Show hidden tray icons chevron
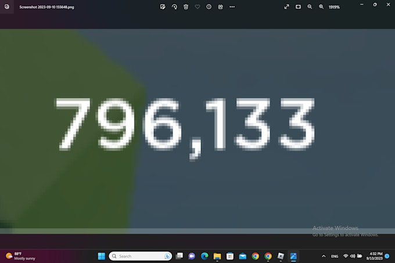The width and height of the screenshot is (395, 263). (324, 256)
